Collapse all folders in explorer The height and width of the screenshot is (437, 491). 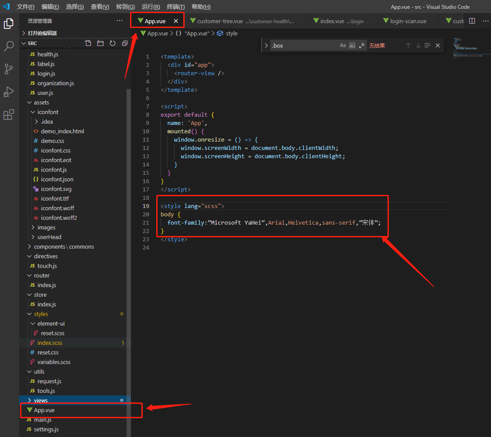coord(125,43)
